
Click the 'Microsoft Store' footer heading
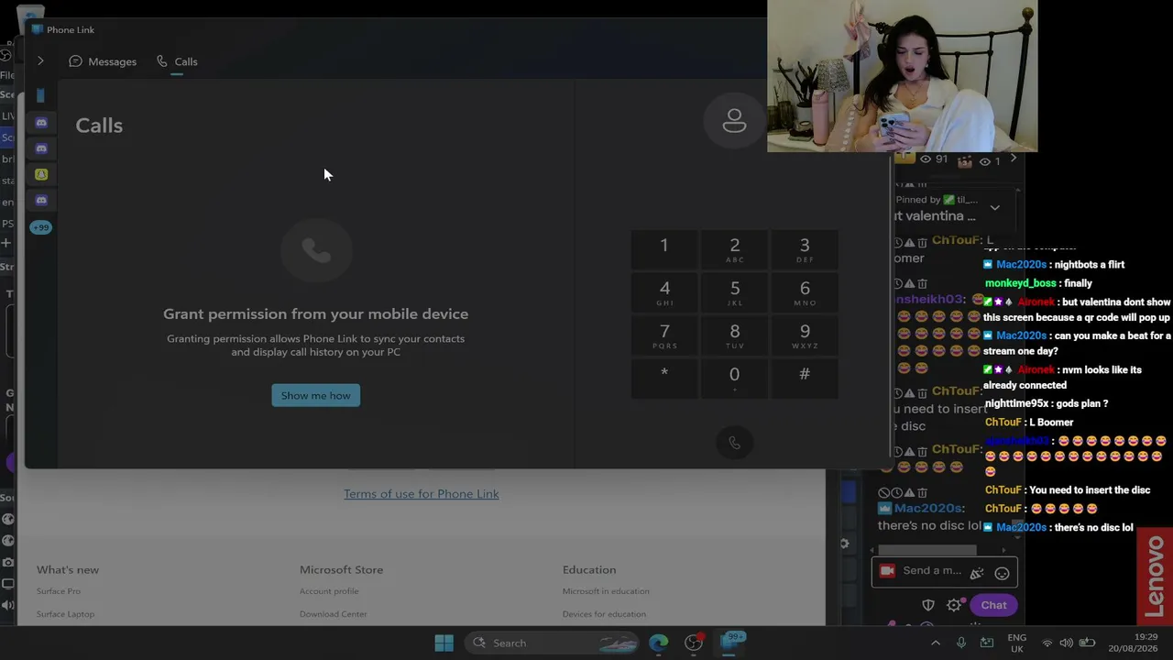pyautogui.click(x=340, y=569)
